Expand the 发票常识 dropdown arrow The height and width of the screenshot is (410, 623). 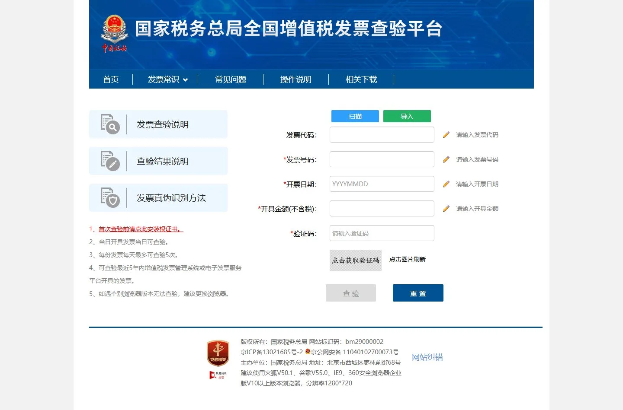coord(186,79)
